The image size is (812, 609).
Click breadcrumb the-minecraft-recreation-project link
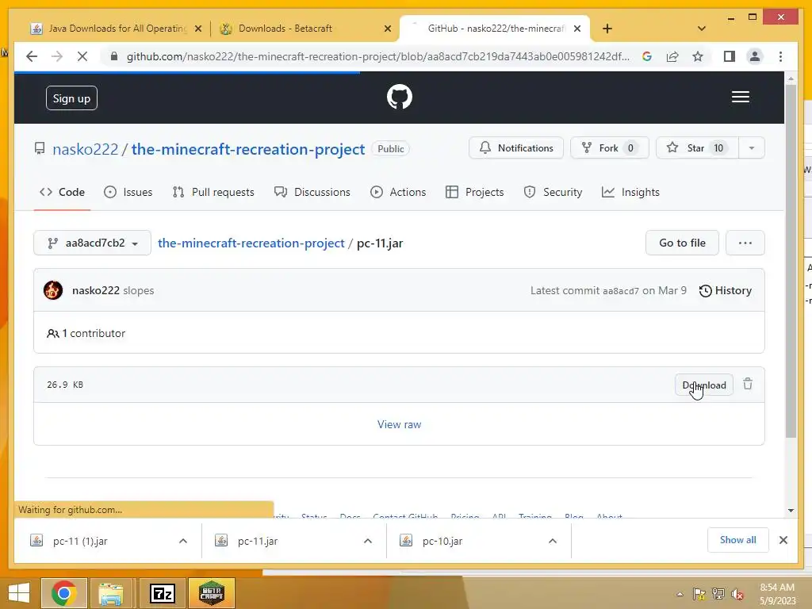tap(251, 243)
